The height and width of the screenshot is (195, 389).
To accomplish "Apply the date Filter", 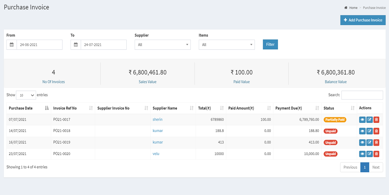I will click(x=270, y=45).
